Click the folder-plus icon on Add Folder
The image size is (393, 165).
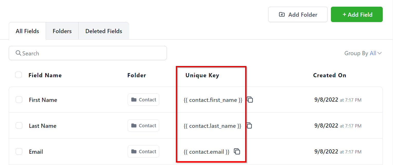pos(282,15)
